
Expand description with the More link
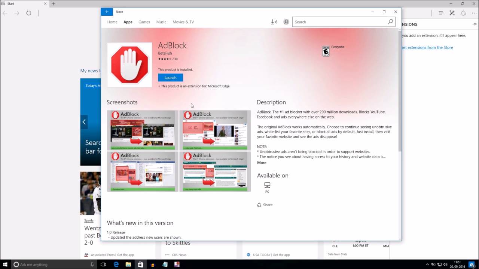[x=262, y=163]
